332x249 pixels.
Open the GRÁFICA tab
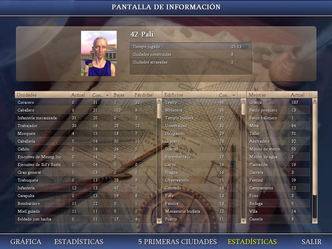point(26,242)
